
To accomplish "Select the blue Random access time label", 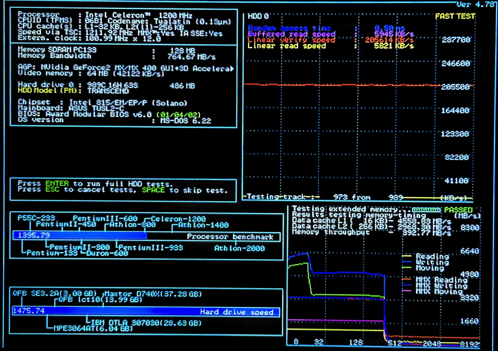I will pyautogui.click(x=289, y=28).
